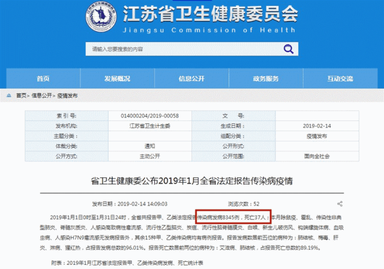The width and height of the screenshot is (384, 269).
Task: Open the 首页 navigation tab
Action: (x=43, y=78)
